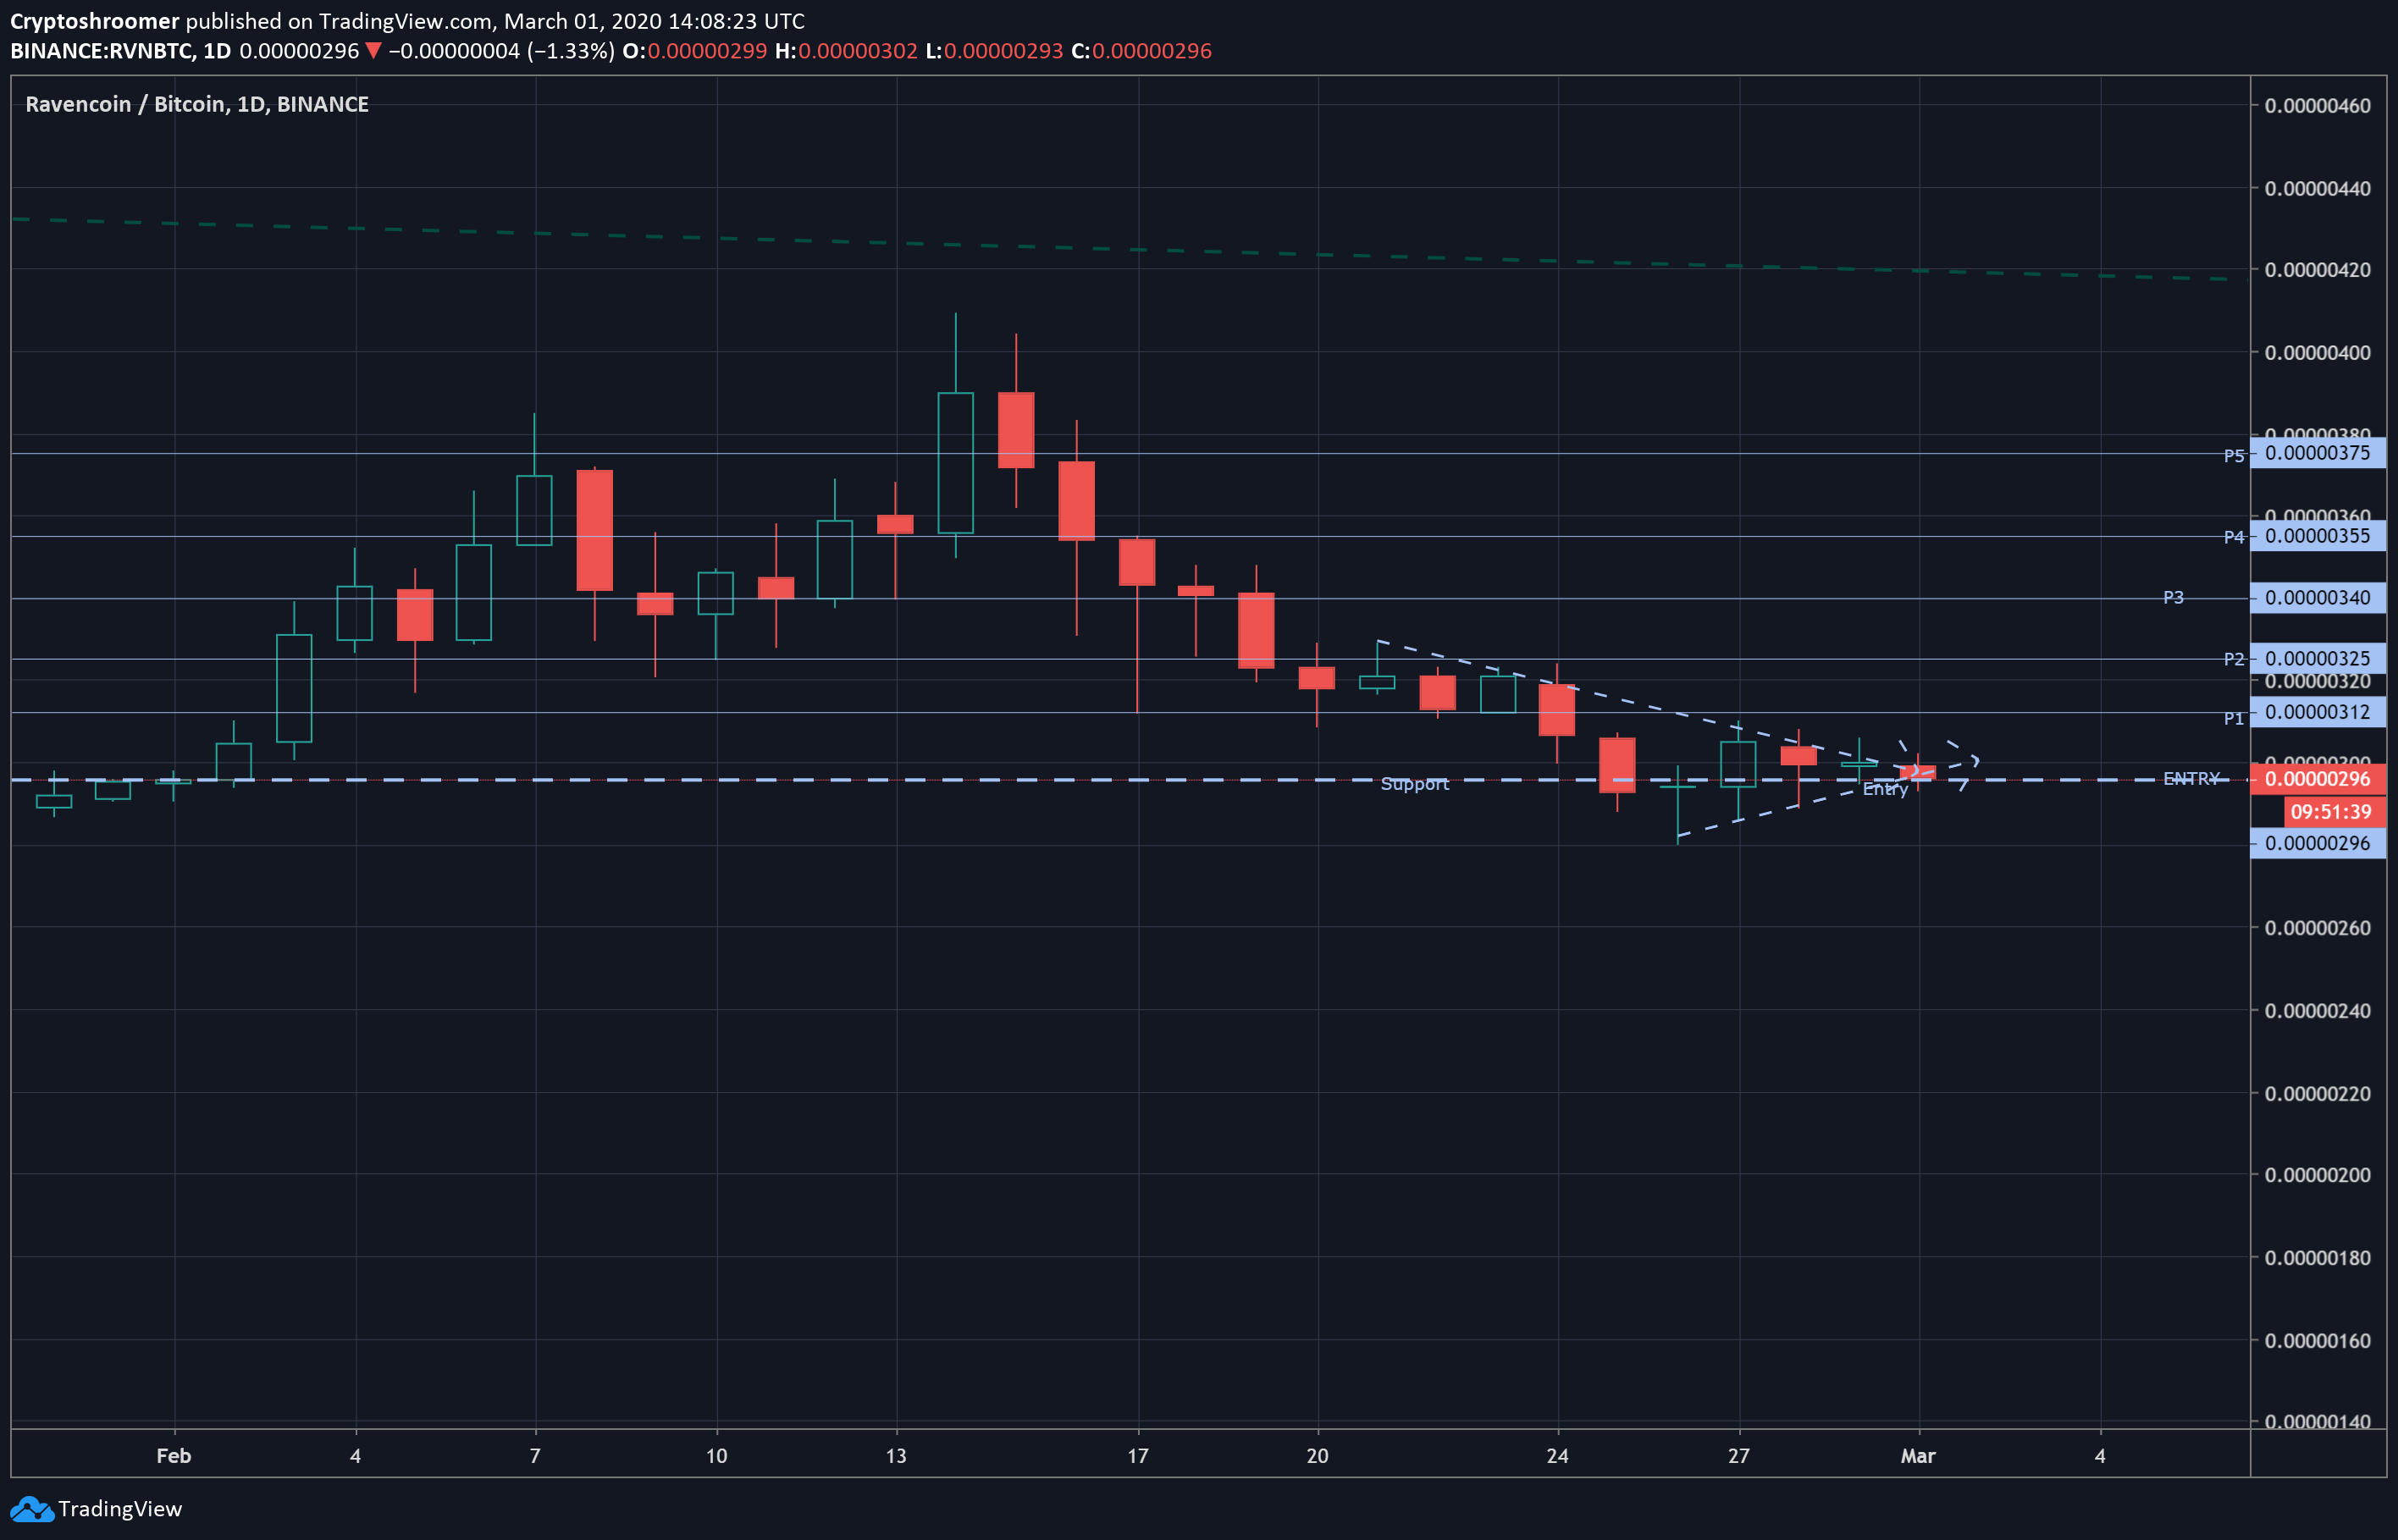Click the P5 price label 0.00000375
Screen dimensions: 2398x1540
[x=2317, y=453]
